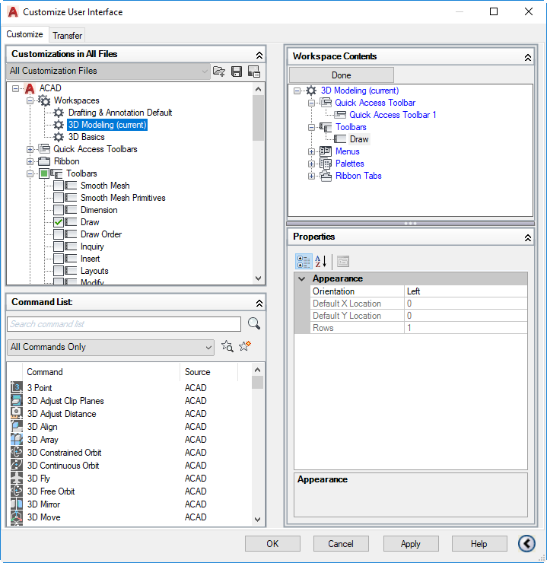Open the All Commands Only filter dropdown
The height and width of the screenshot is (563, 547).
(110, 347)
